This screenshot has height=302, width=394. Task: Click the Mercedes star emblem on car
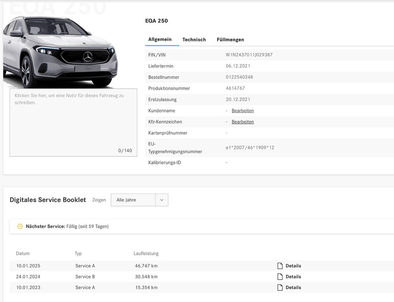pyautogui.click(x=87, y=57)
